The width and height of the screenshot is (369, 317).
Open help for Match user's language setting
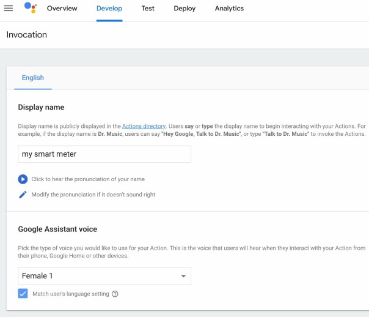tap(115, 294)
